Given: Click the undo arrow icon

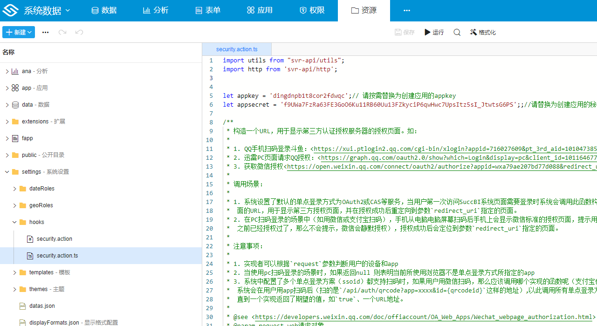Looking at the screenshot, I should point(79,32).
